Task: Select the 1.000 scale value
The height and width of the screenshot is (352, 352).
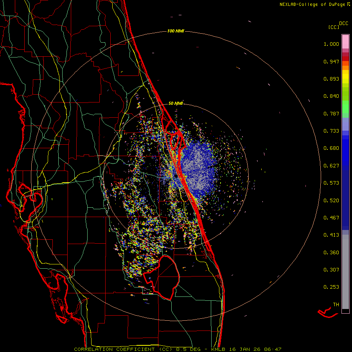Action: tap(331, 44)
